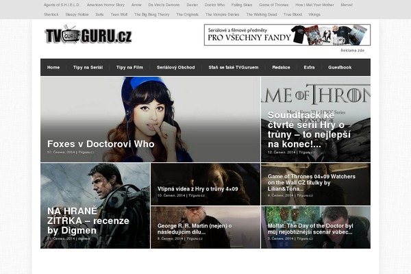The height and width of the screenshot is (274, 411).
Task: Open American Horror Story category
Action: 105,5
